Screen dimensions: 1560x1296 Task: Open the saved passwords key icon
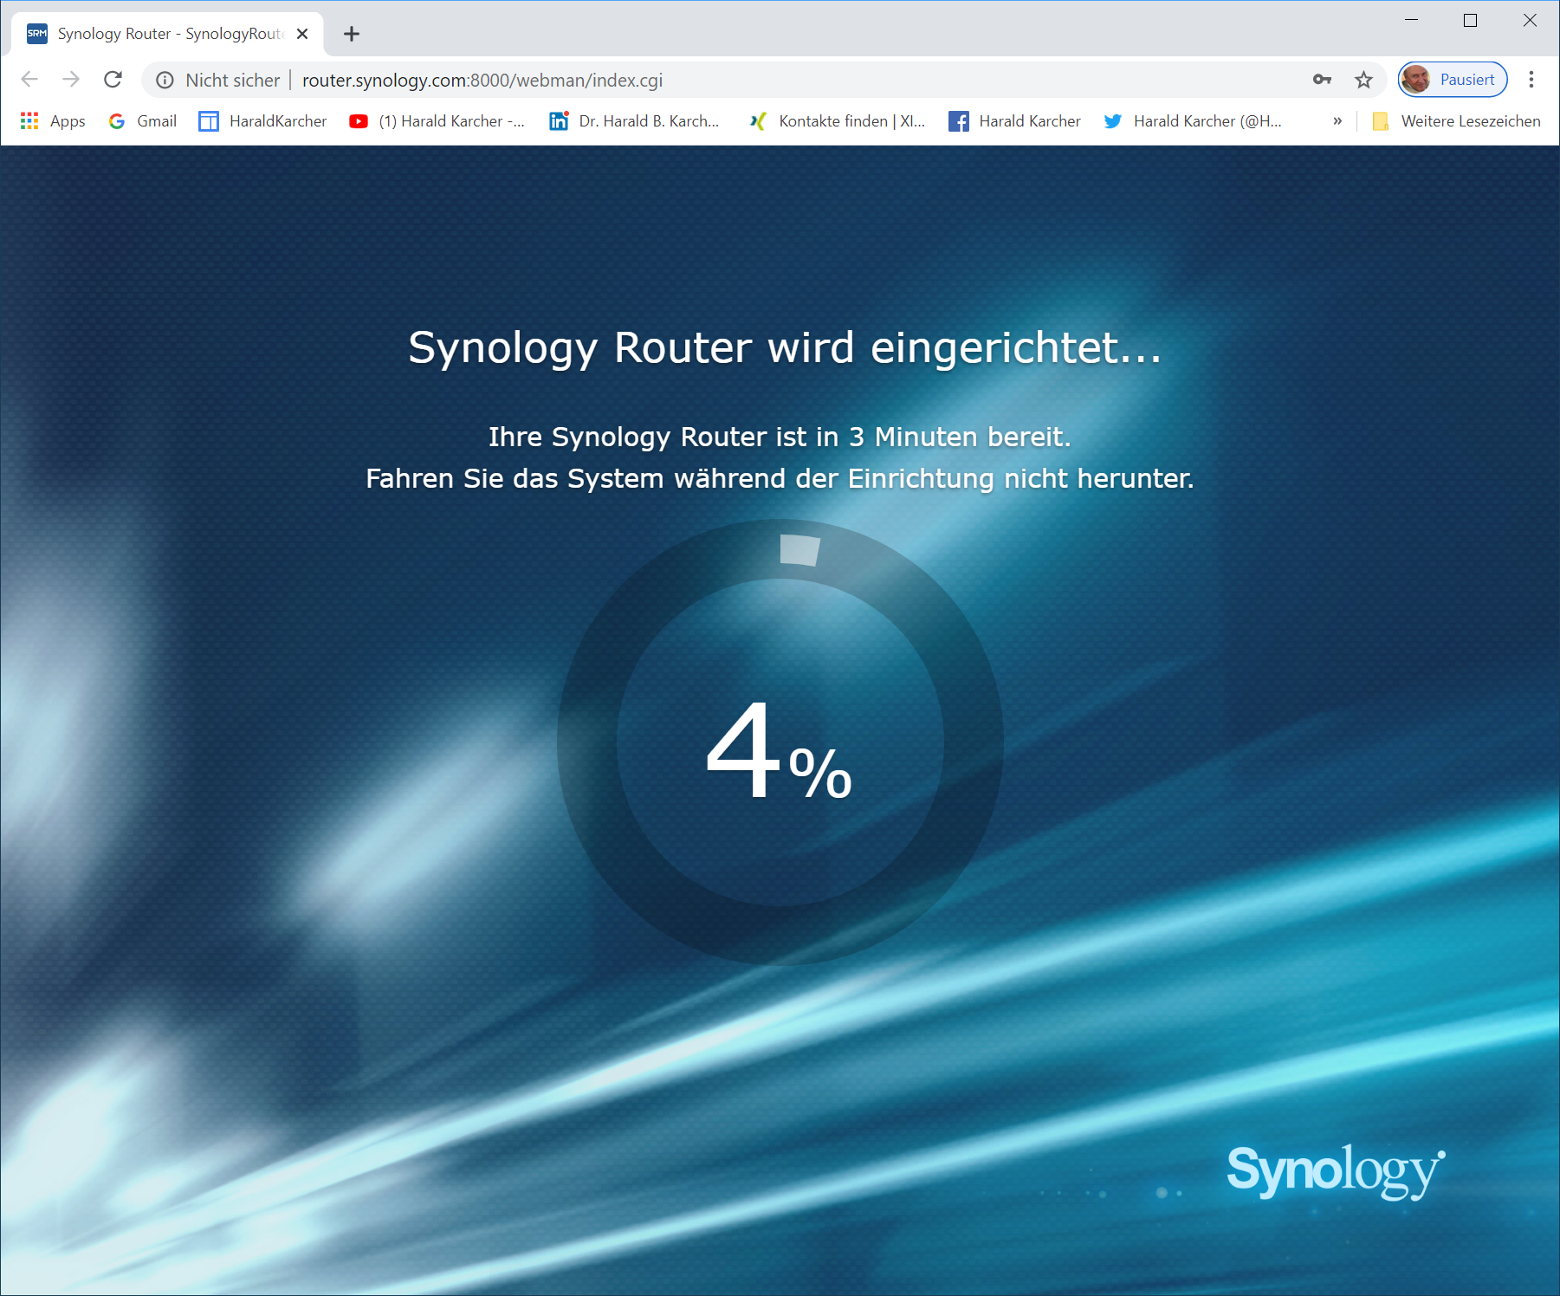click(x=1322, y=80)
